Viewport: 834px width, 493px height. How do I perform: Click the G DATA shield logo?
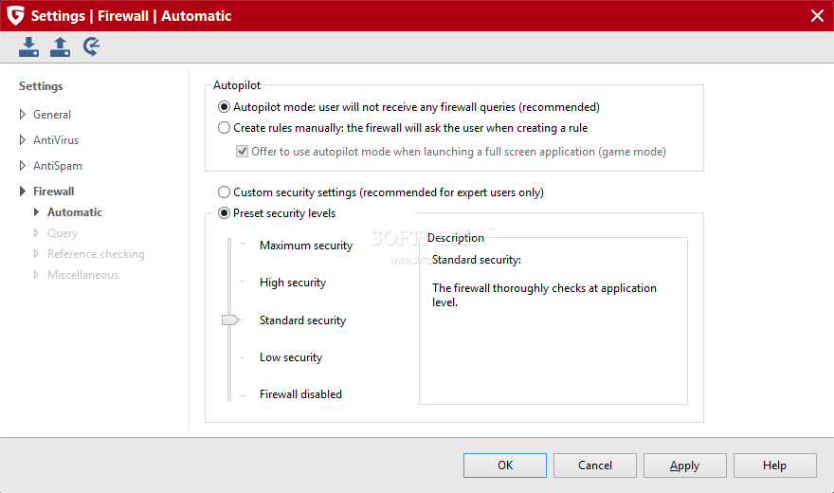tap(15, 15)
